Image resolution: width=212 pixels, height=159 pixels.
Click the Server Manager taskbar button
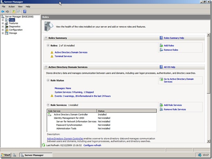click(36, 155)
